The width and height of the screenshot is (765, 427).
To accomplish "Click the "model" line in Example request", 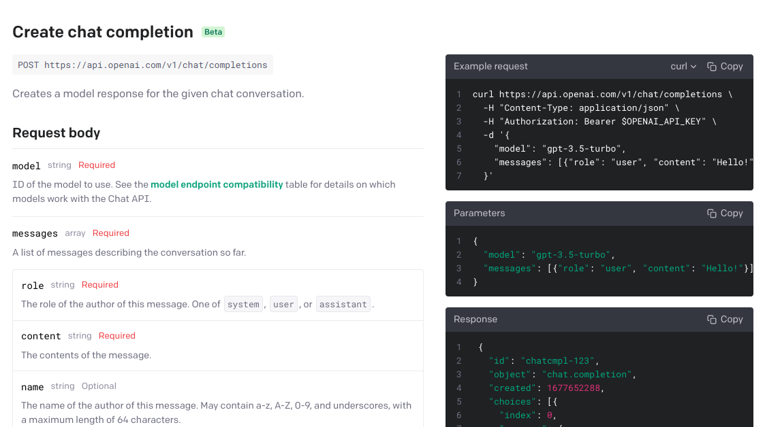I will 559,149.
